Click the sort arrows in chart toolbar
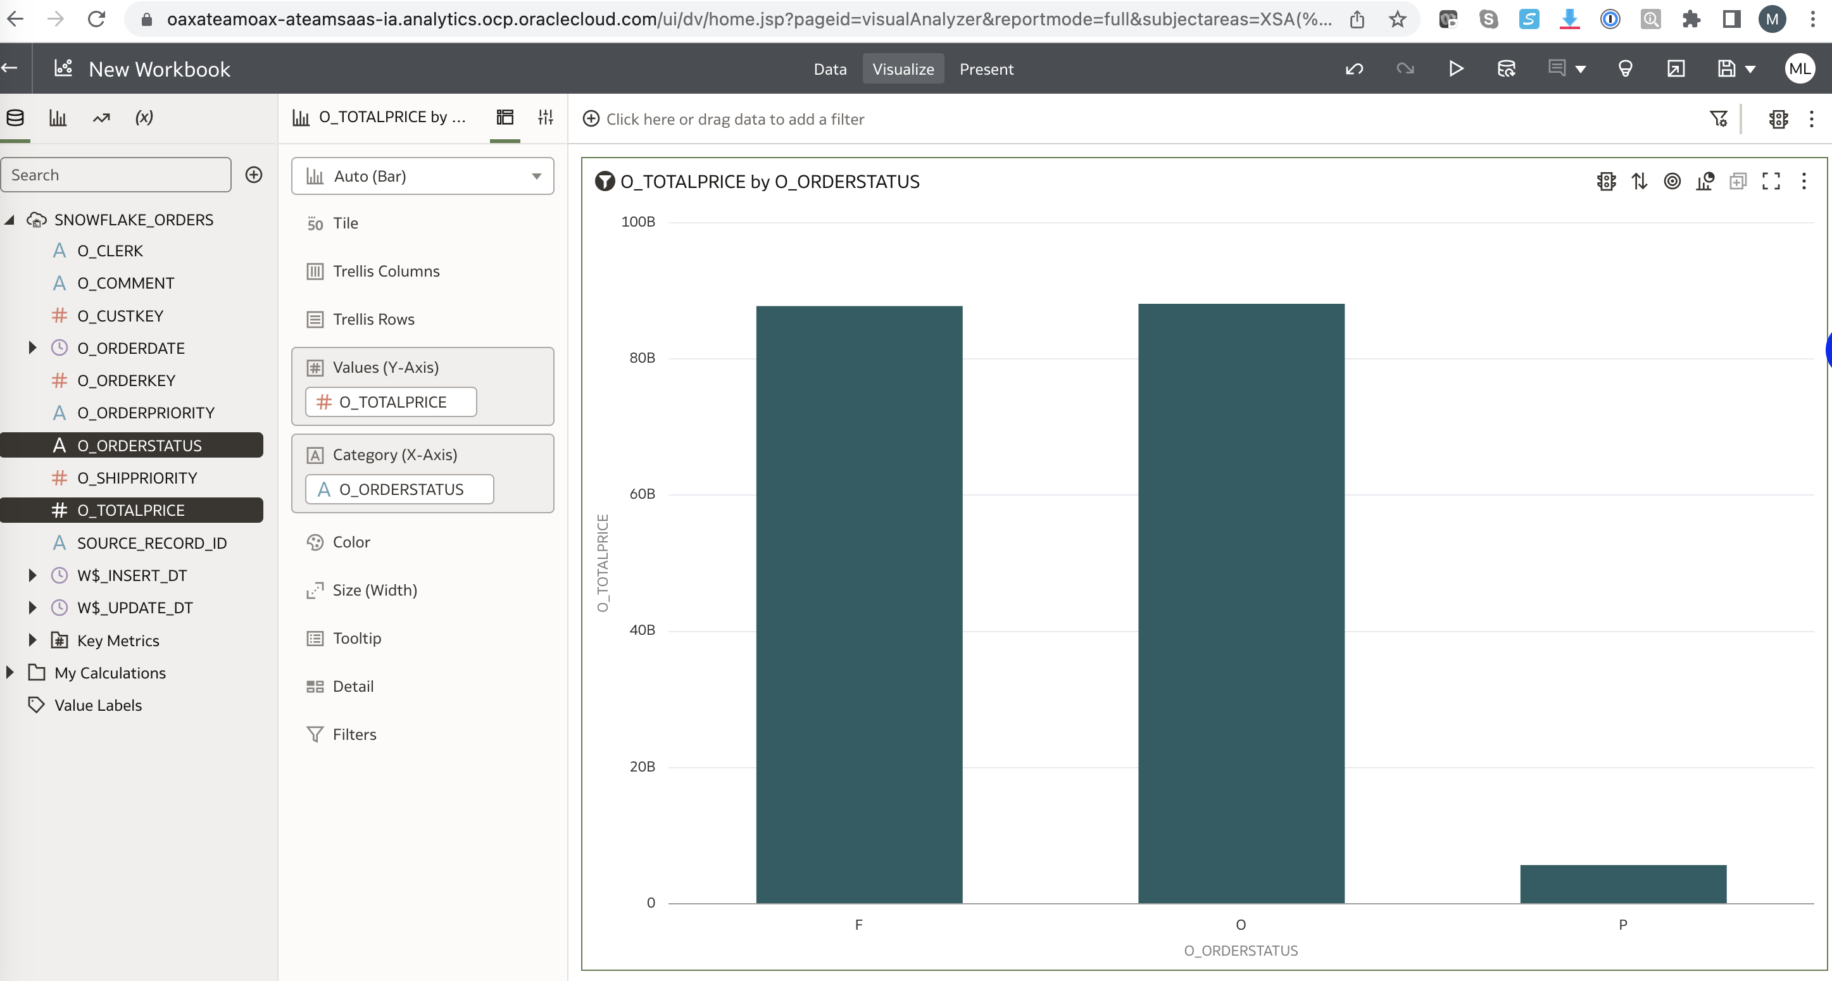Viewport: 1832px width, 981px height. 1640,181
